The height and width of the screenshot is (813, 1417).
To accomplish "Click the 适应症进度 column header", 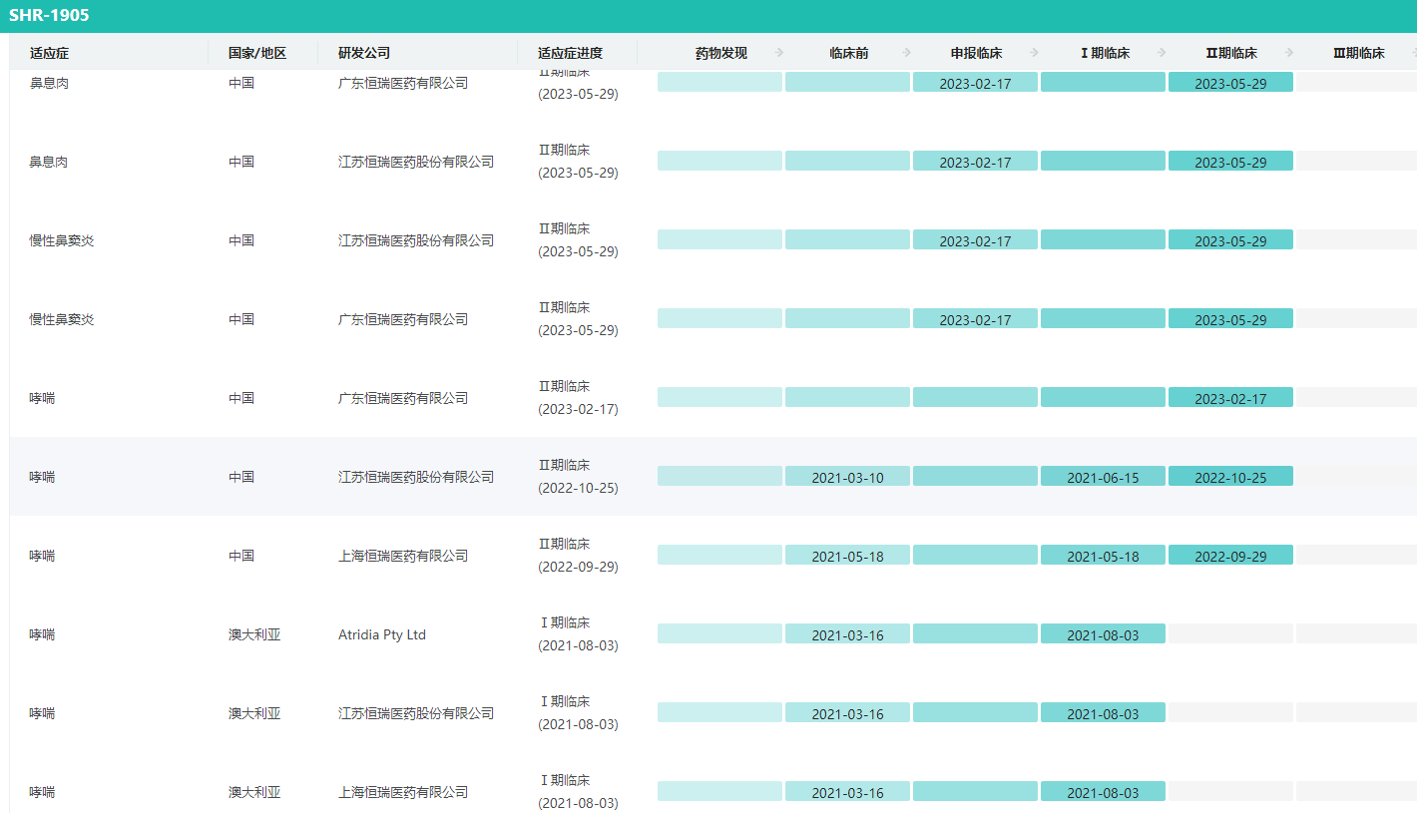I will point(570,53).
